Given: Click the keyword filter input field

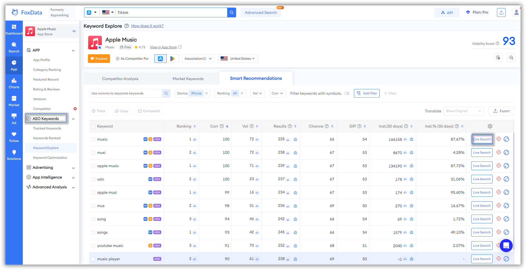Looking at the screenshot, I should tap(126, 93).
